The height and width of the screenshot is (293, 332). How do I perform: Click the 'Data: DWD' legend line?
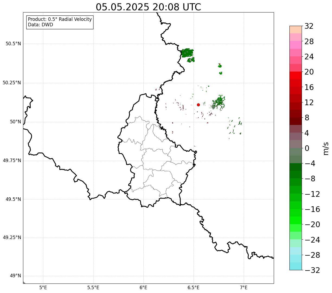(40, 25)
